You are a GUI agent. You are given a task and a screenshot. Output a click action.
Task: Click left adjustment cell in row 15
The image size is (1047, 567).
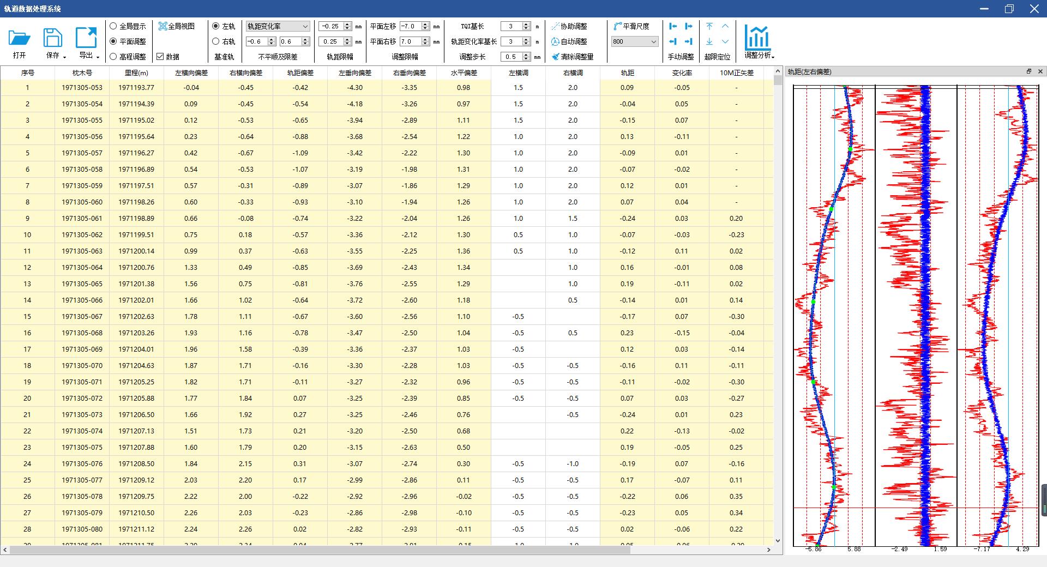tap(518, 316)
